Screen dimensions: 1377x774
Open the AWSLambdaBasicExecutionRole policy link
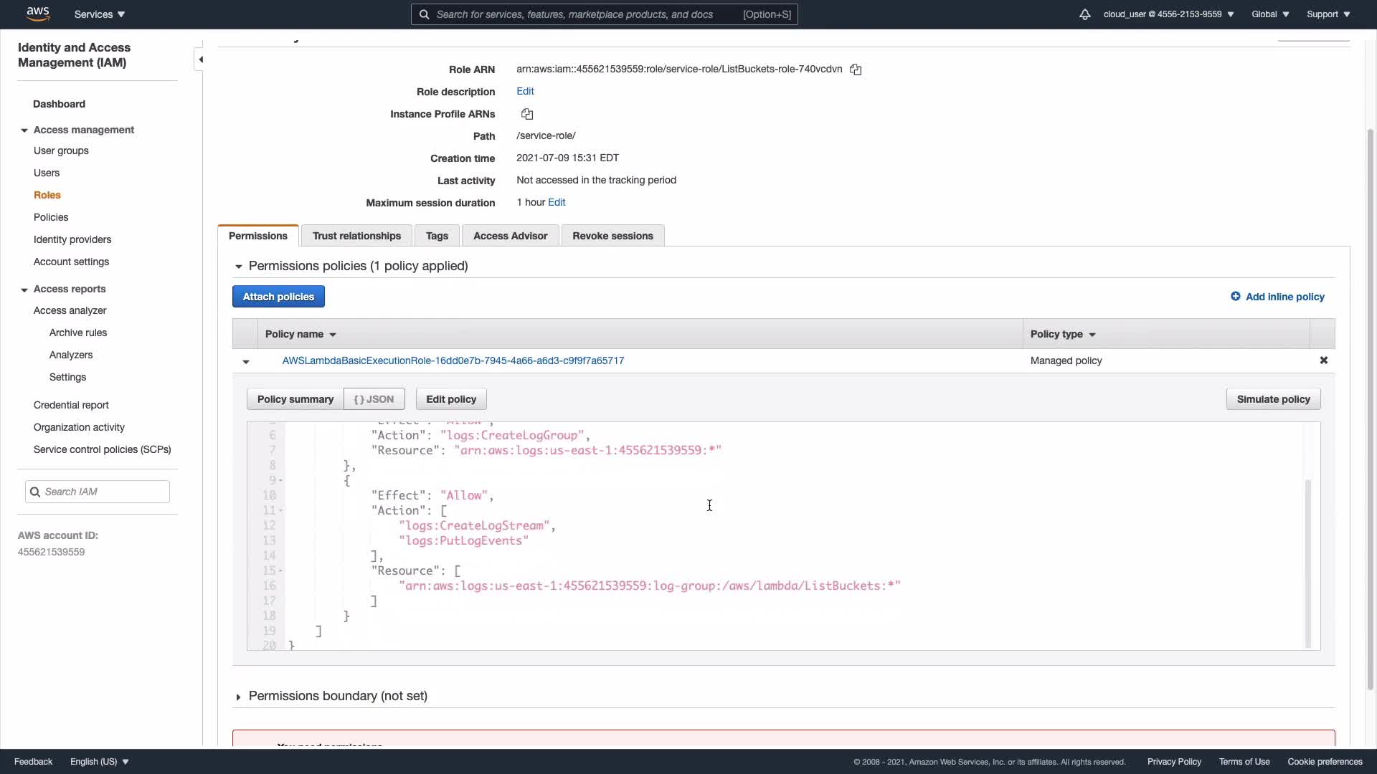[x=453, y=360]
